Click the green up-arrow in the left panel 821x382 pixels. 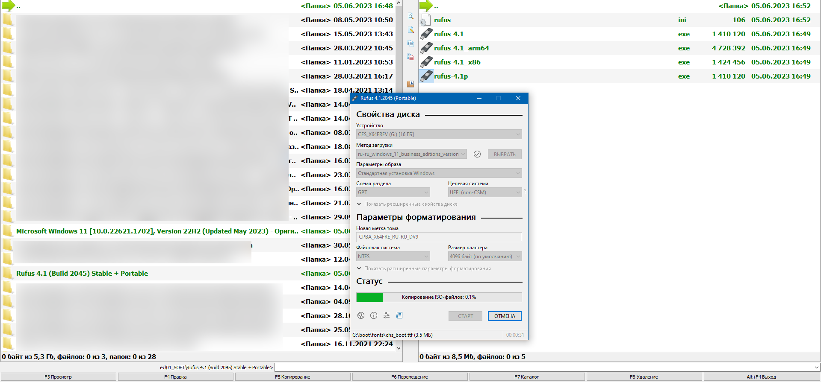pos(8,6)
